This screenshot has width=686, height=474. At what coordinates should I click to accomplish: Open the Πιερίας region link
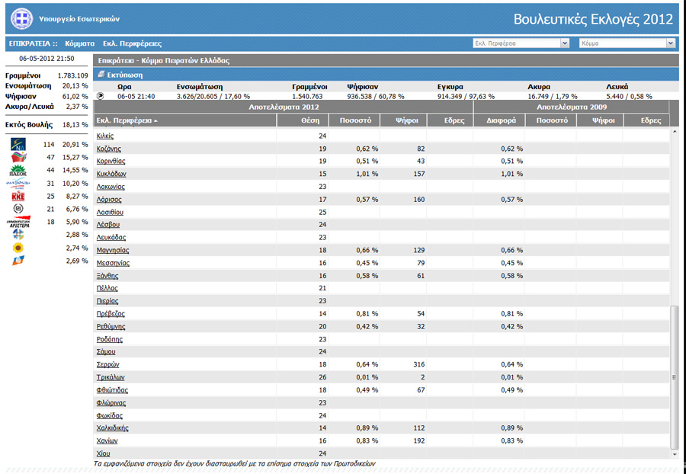click(x=107, y=301)
